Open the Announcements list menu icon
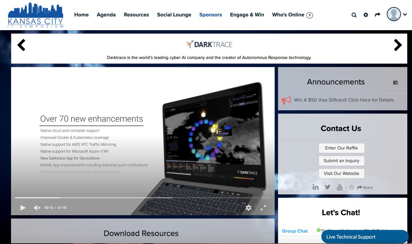The width and height of the screenshot is (412, 244). coord(396,83)
